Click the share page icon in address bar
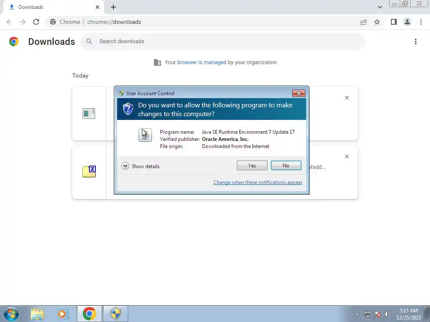The width and height of the screenshot is (430, 322). coord(364,22)
